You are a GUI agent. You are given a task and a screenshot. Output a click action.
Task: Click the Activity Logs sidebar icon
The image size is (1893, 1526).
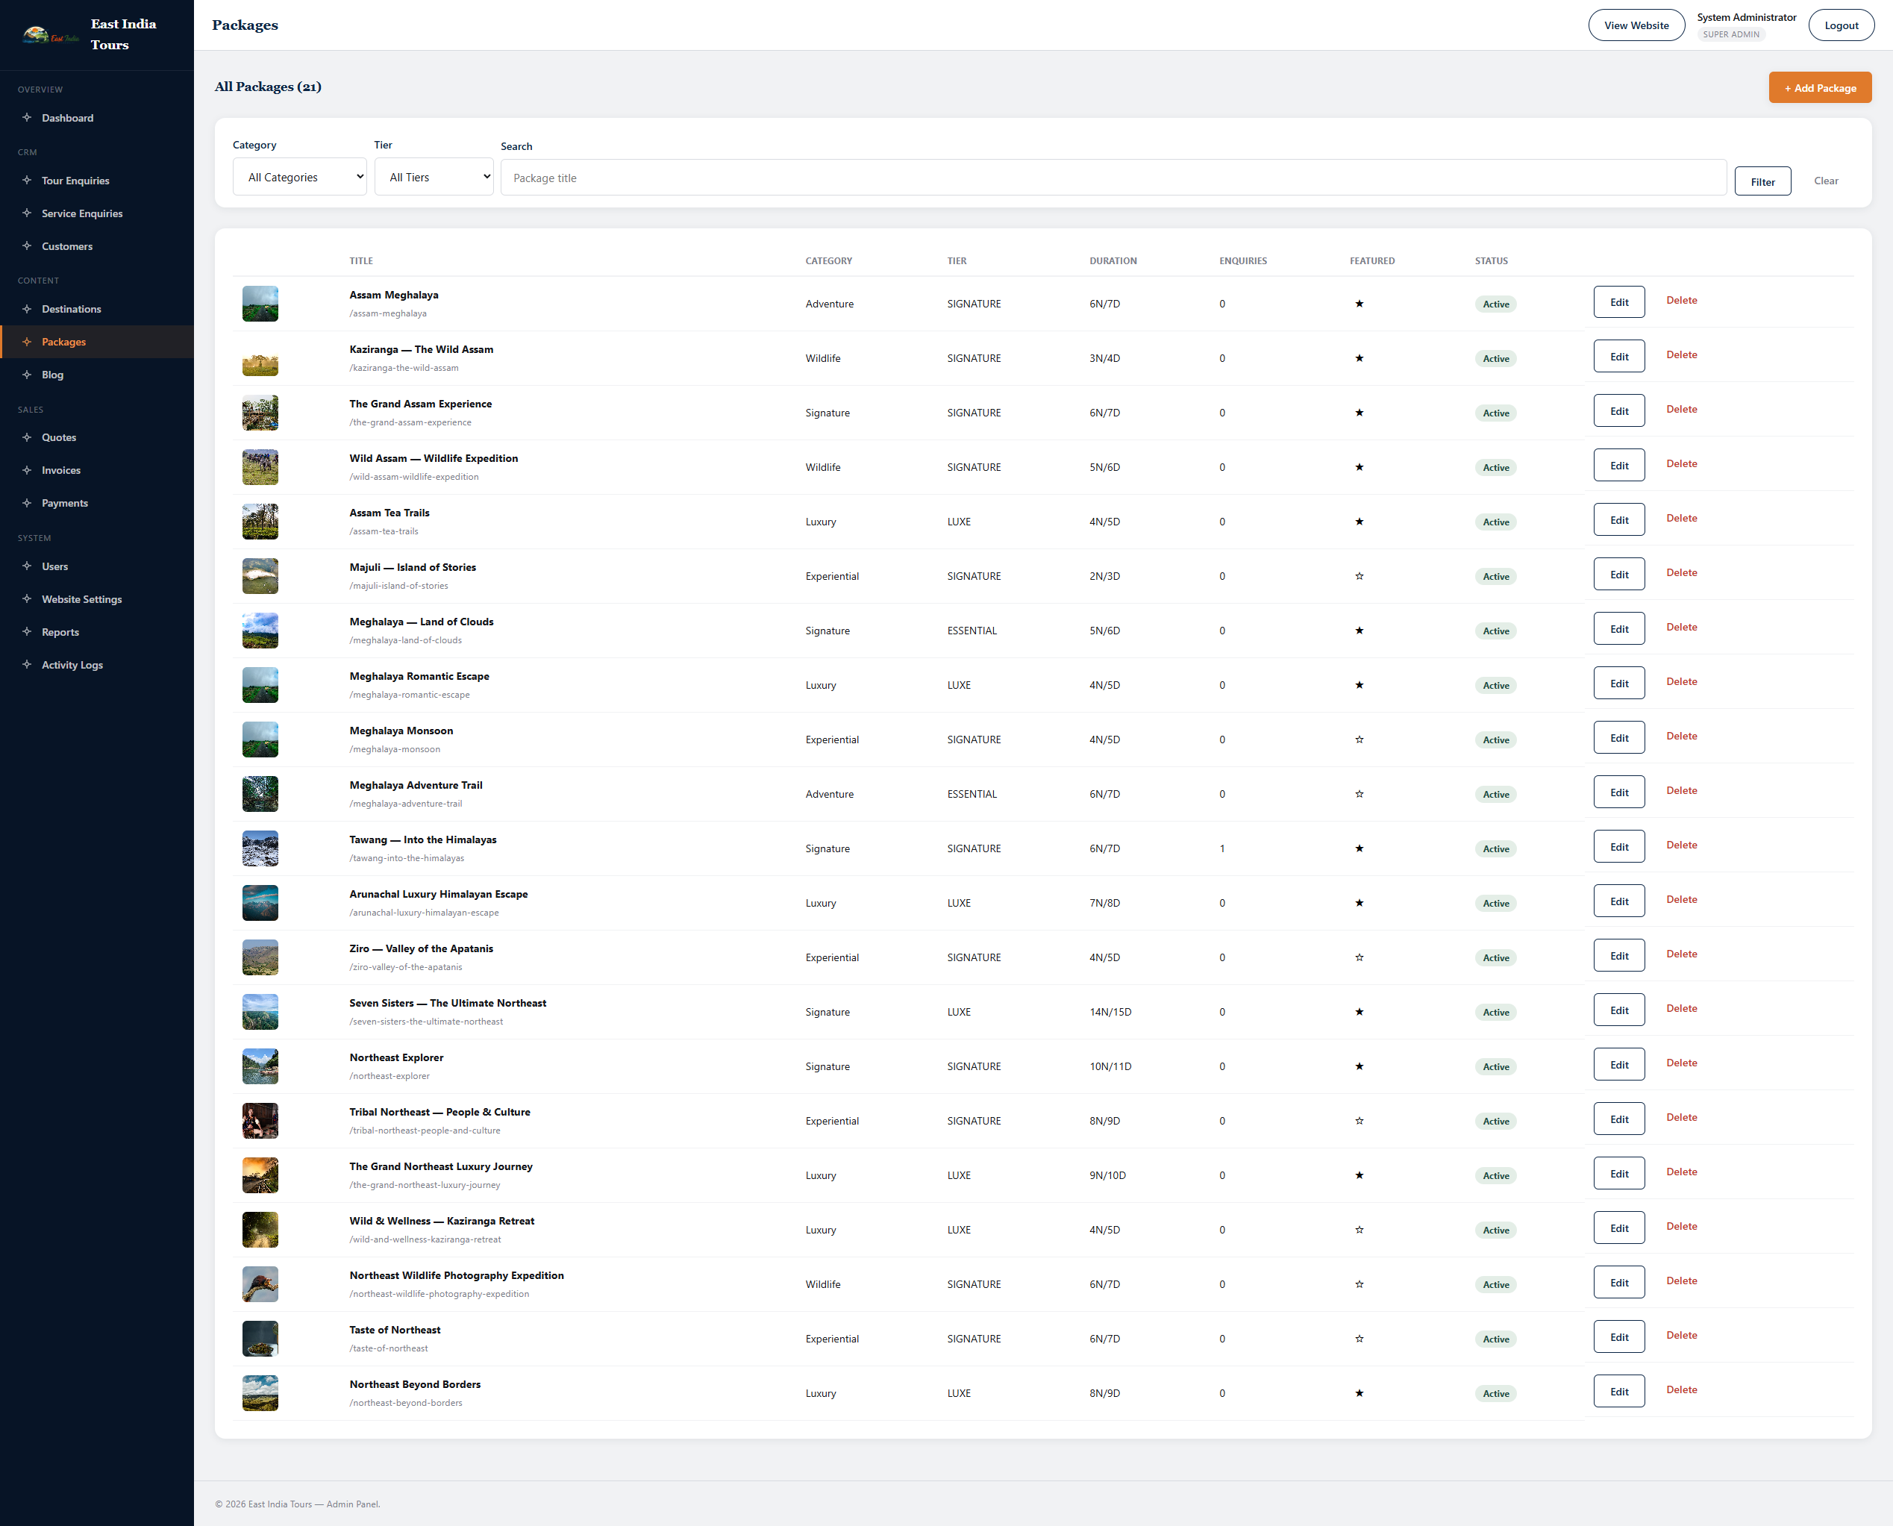coord(28,665)
